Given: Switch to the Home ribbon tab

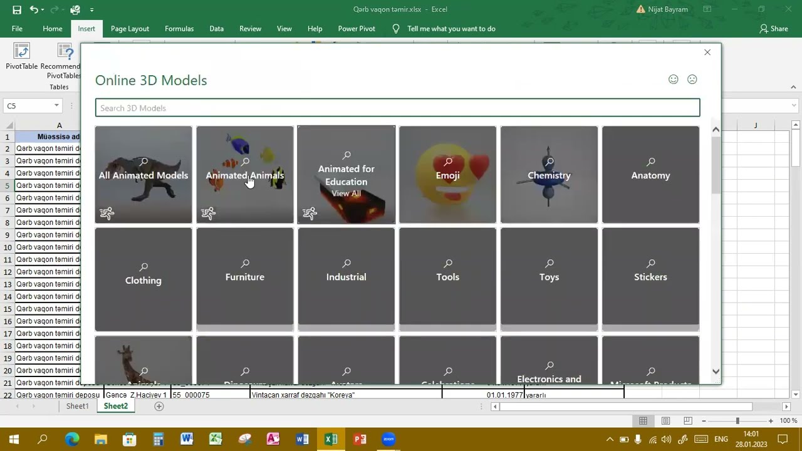Looking at the screenshot, I should pyautogui.click(x=53, y=29).
